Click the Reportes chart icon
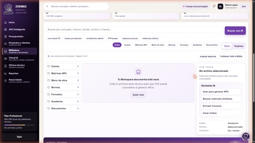This screenshot has width=255, height=143. (5, 73)
